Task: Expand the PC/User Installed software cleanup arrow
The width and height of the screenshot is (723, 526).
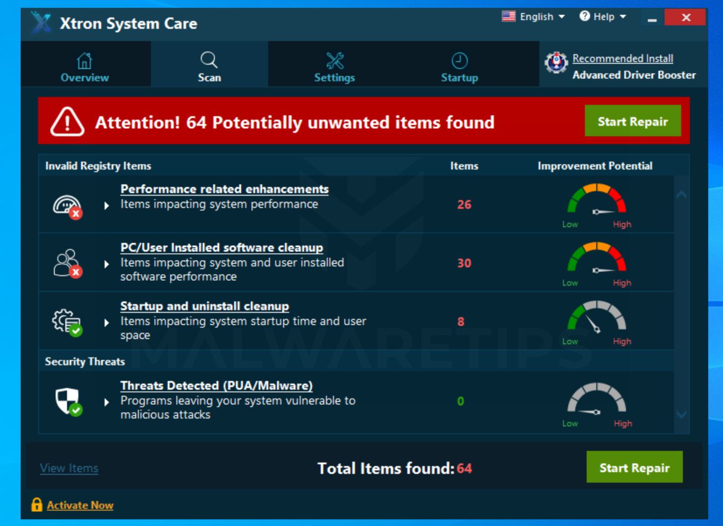Action: click(x=107, y=264)
